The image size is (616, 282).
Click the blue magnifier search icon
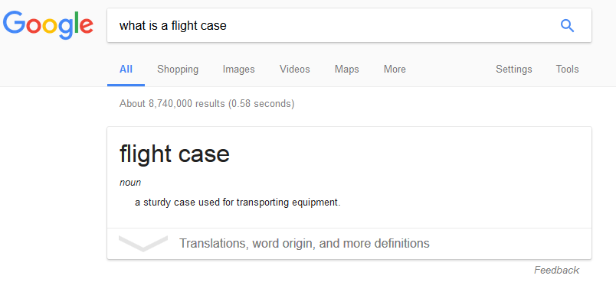(567, 26)
